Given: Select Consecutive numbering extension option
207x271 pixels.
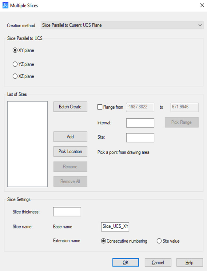Looking at the screenshot, I should [104, 241].
